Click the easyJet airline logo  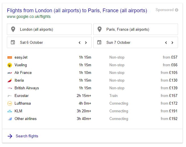tap(10, 57)
